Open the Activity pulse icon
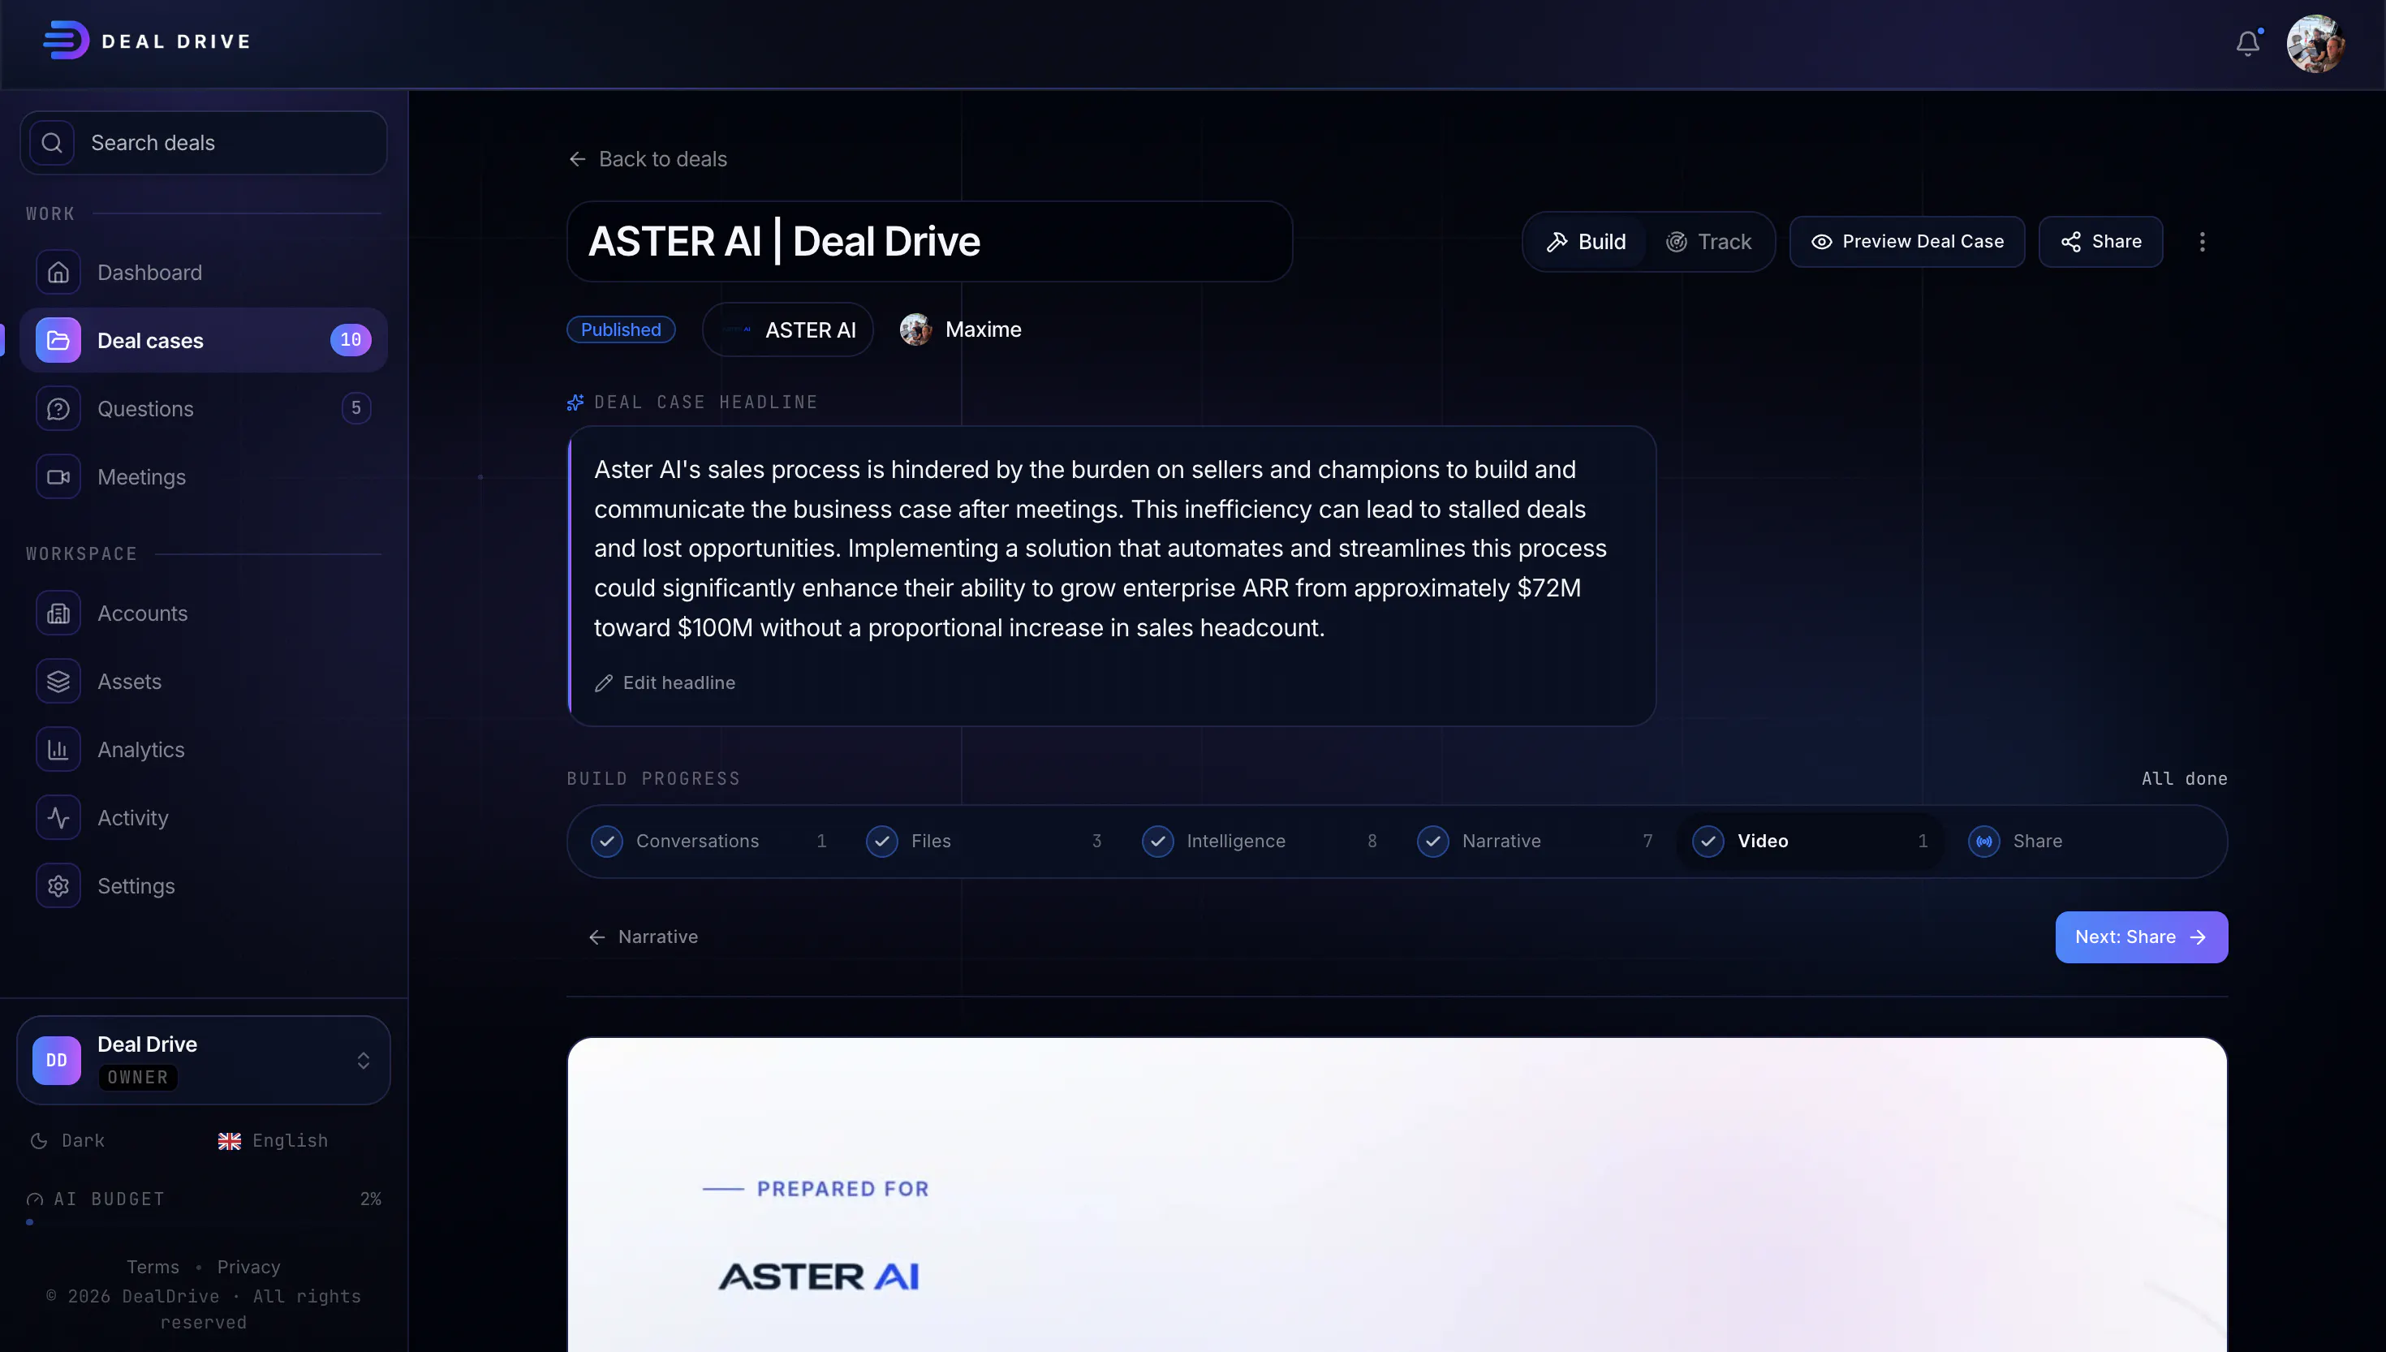Image resolution: width=2386 pixels, height=1352 pixels. (x=58, y=817)
